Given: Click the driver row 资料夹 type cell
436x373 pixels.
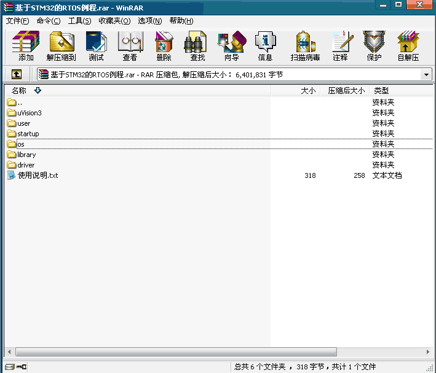Looking at the screenshot, I should (383, 165).
